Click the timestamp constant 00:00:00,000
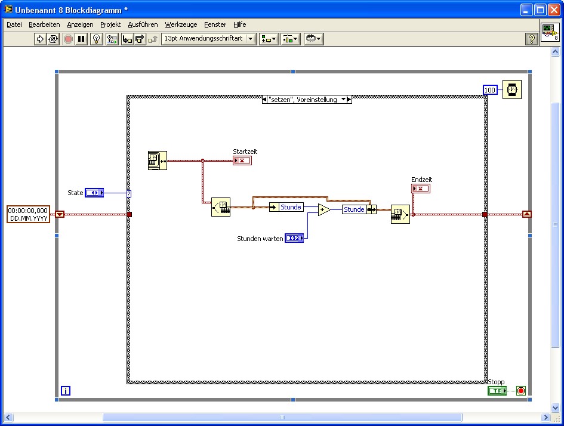 click(x=28, y=214)
